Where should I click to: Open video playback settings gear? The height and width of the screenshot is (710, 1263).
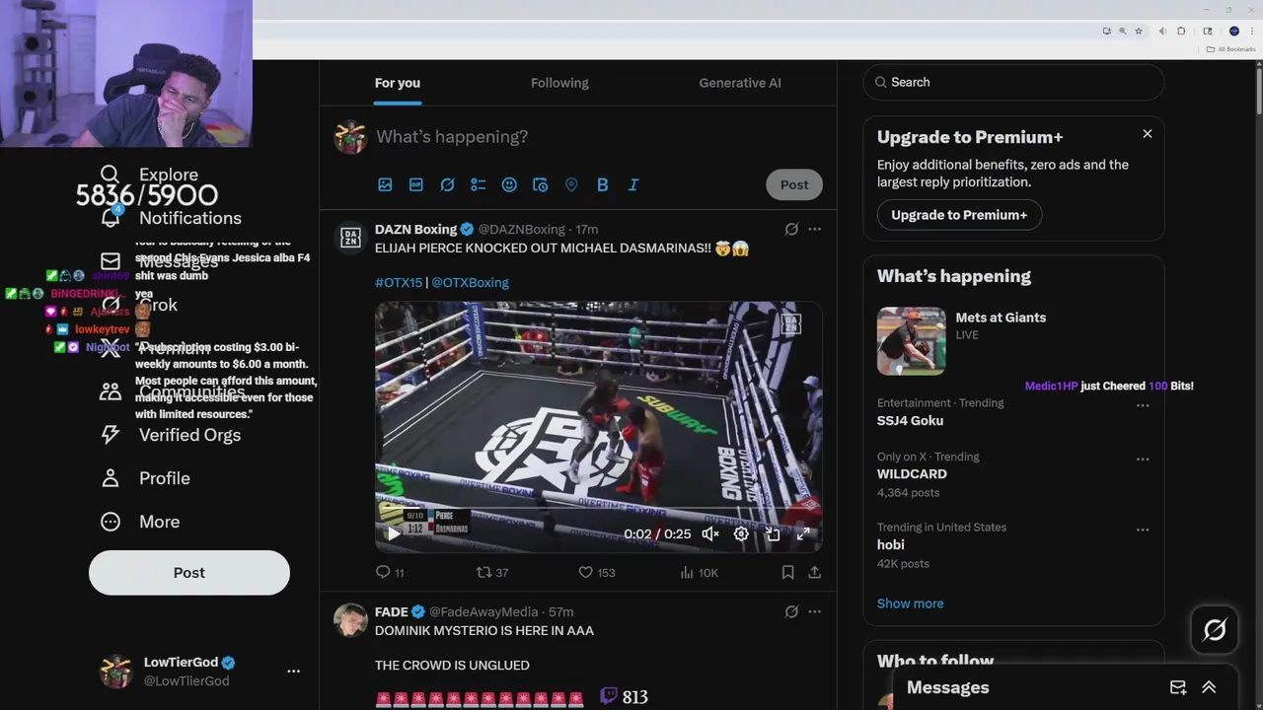click(x=741, y=533)
